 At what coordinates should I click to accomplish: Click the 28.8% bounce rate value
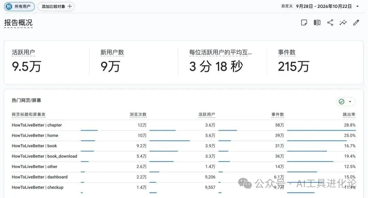(350, 125)
